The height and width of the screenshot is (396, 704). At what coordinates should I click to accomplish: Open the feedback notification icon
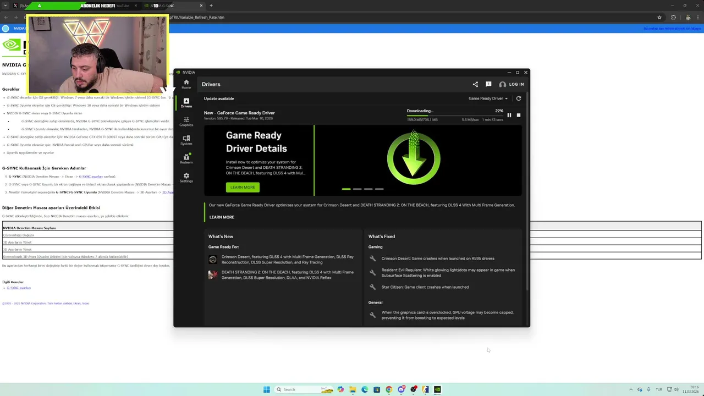pyautogui.click(x=488, y=84)
